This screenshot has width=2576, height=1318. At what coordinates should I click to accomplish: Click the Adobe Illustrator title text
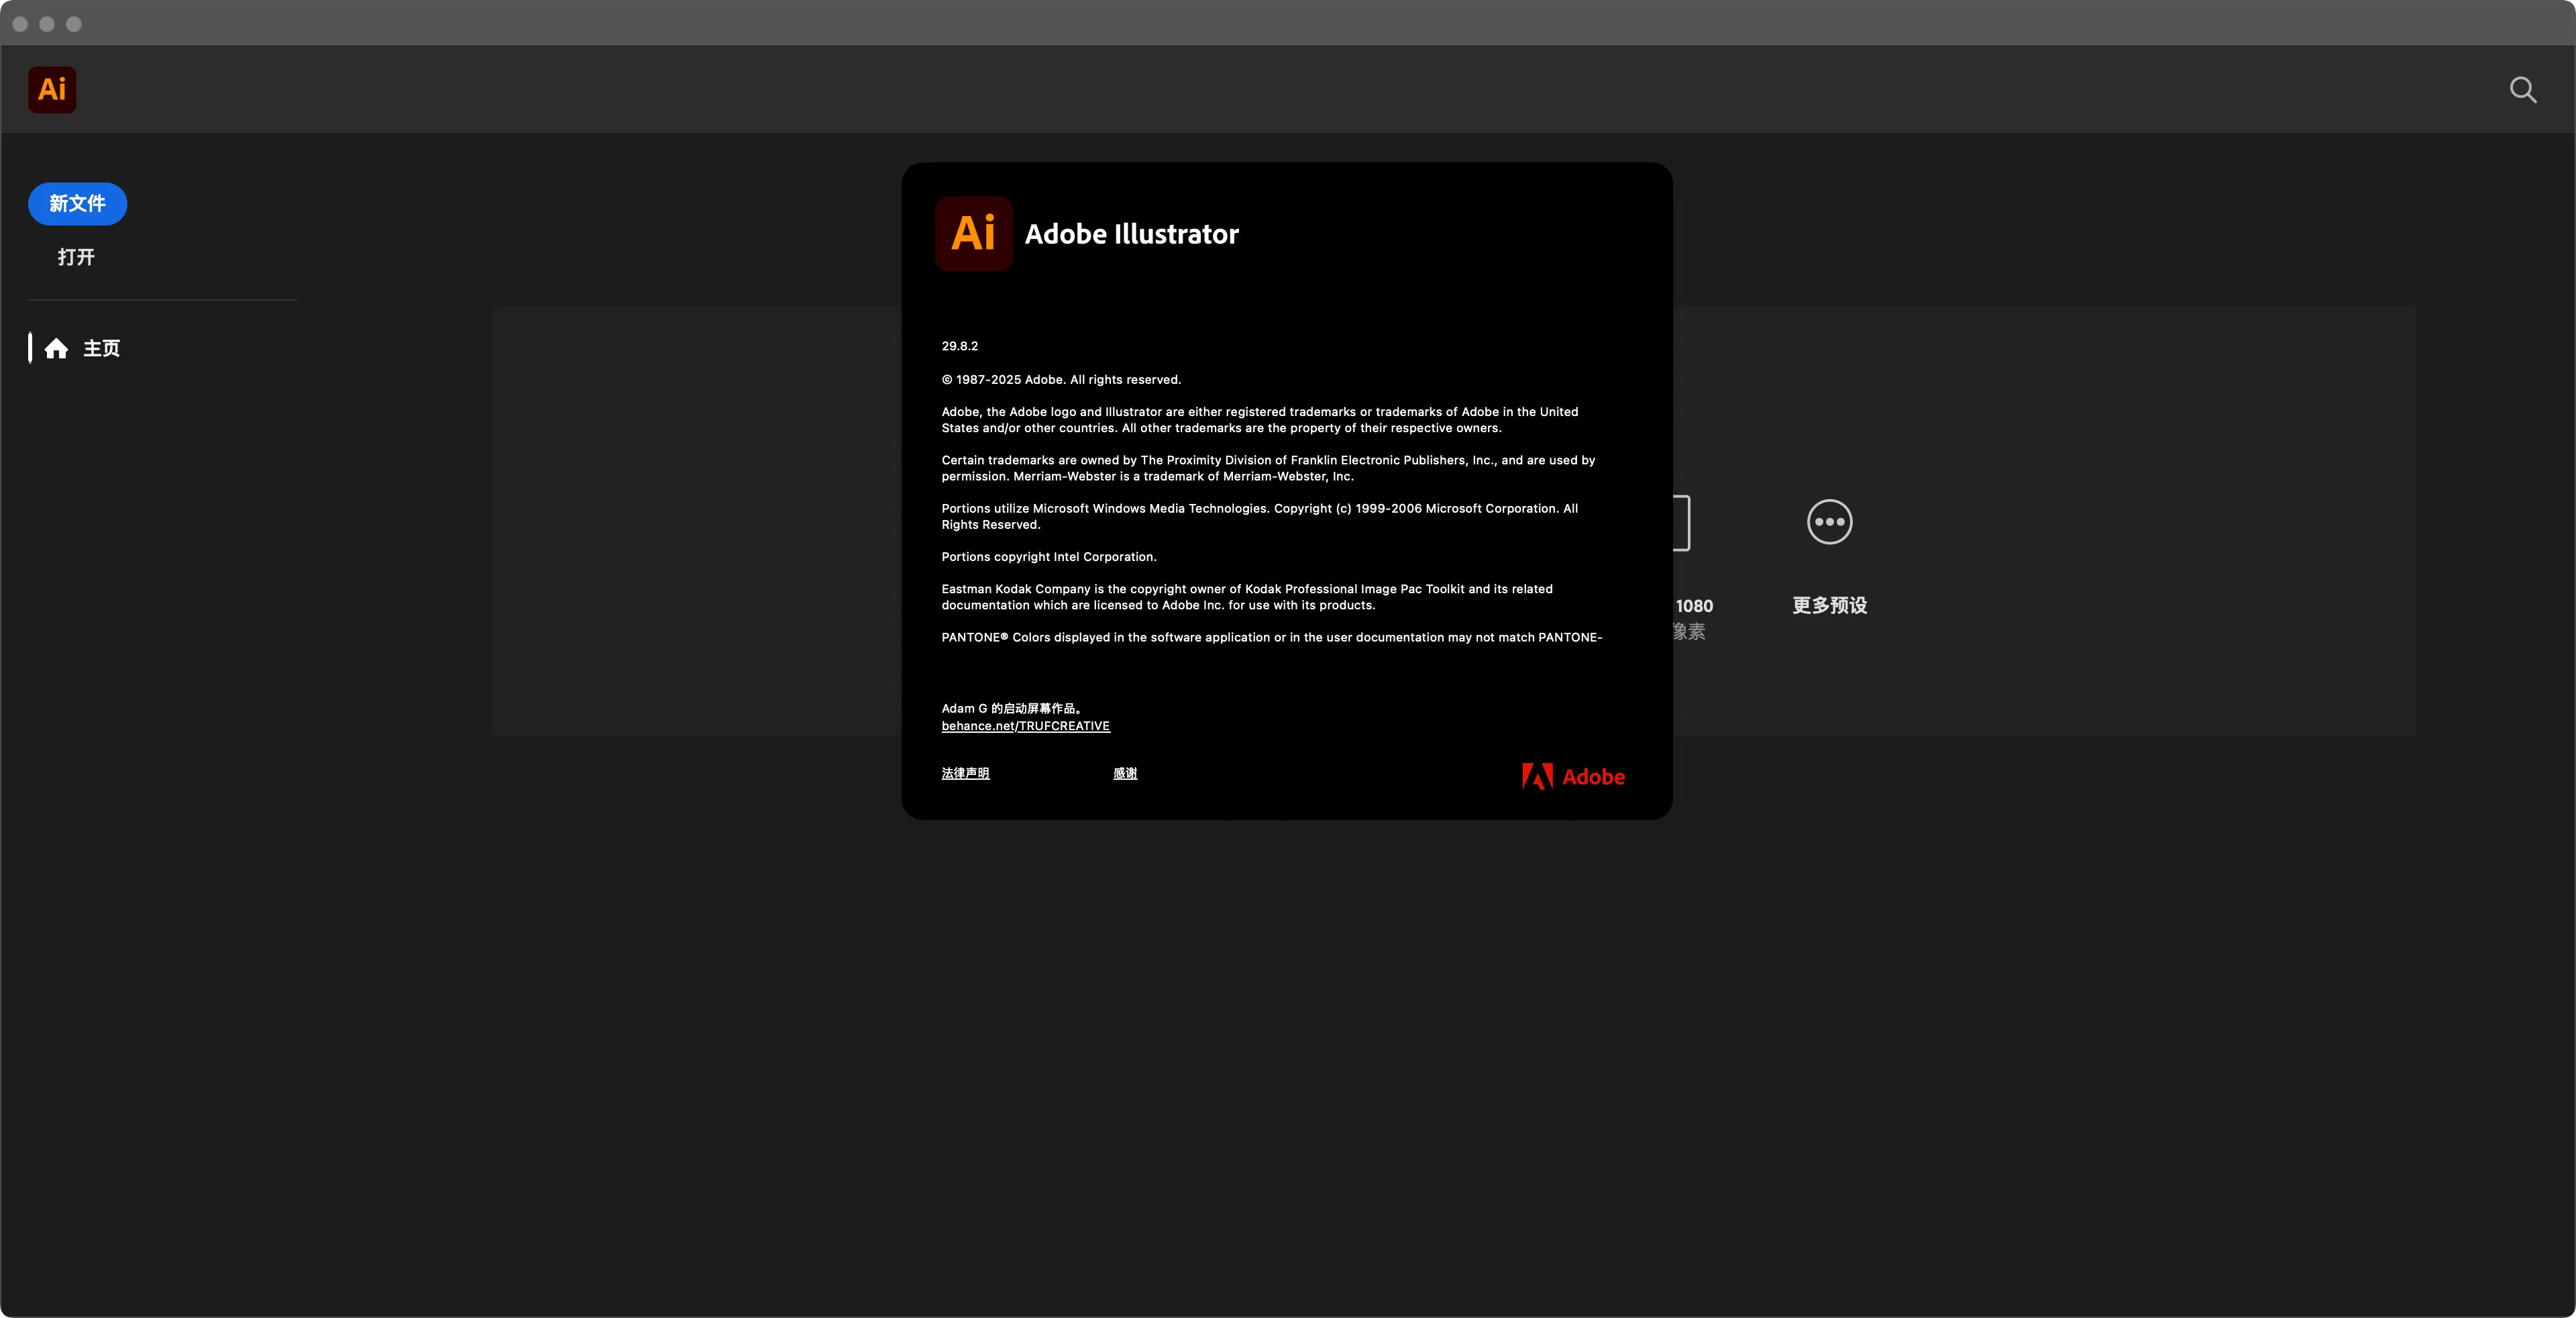(1131, 234)
